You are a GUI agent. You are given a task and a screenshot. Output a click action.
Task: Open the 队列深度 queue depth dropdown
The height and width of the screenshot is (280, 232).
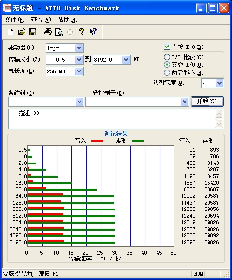[219, 83]
